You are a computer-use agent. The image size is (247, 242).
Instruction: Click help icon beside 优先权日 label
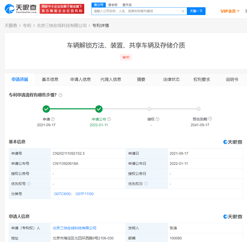point(146,184)
